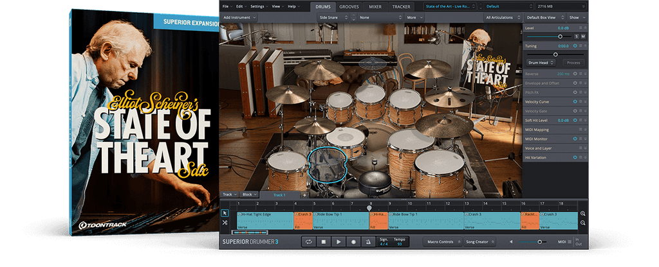The width and height of the screenshot is (659, 267).
Task: Zoom out on the song track timeline
Action: pyautogui.click(x=583, y=223)
